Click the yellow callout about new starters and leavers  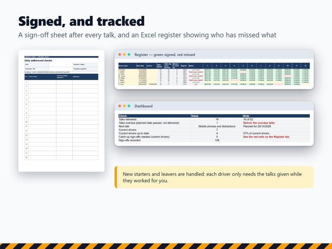tap(214, 177)
